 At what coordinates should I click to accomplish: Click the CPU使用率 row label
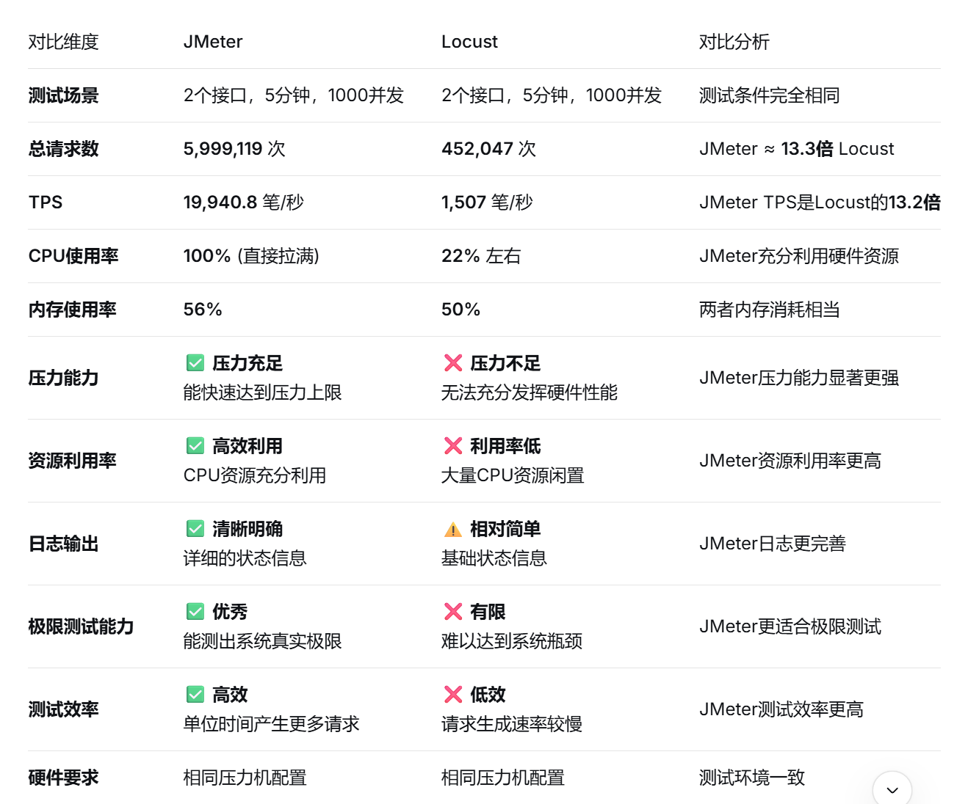point(73,256)
